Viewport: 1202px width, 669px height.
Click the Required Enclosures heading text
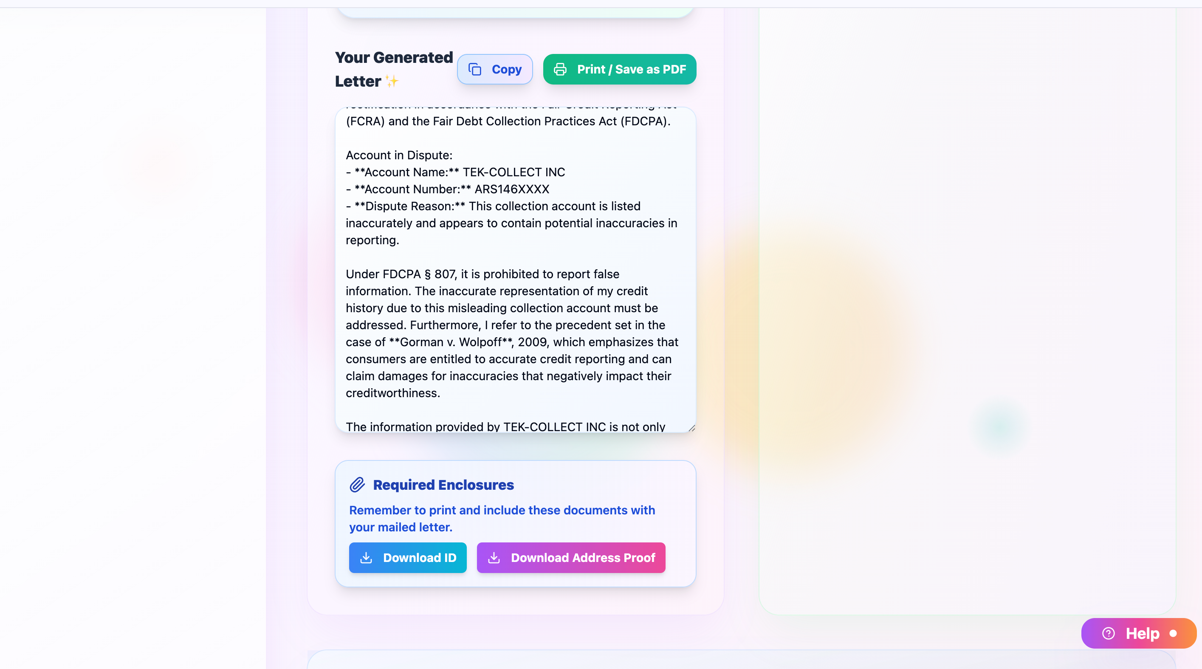click(x=443, y=485)
